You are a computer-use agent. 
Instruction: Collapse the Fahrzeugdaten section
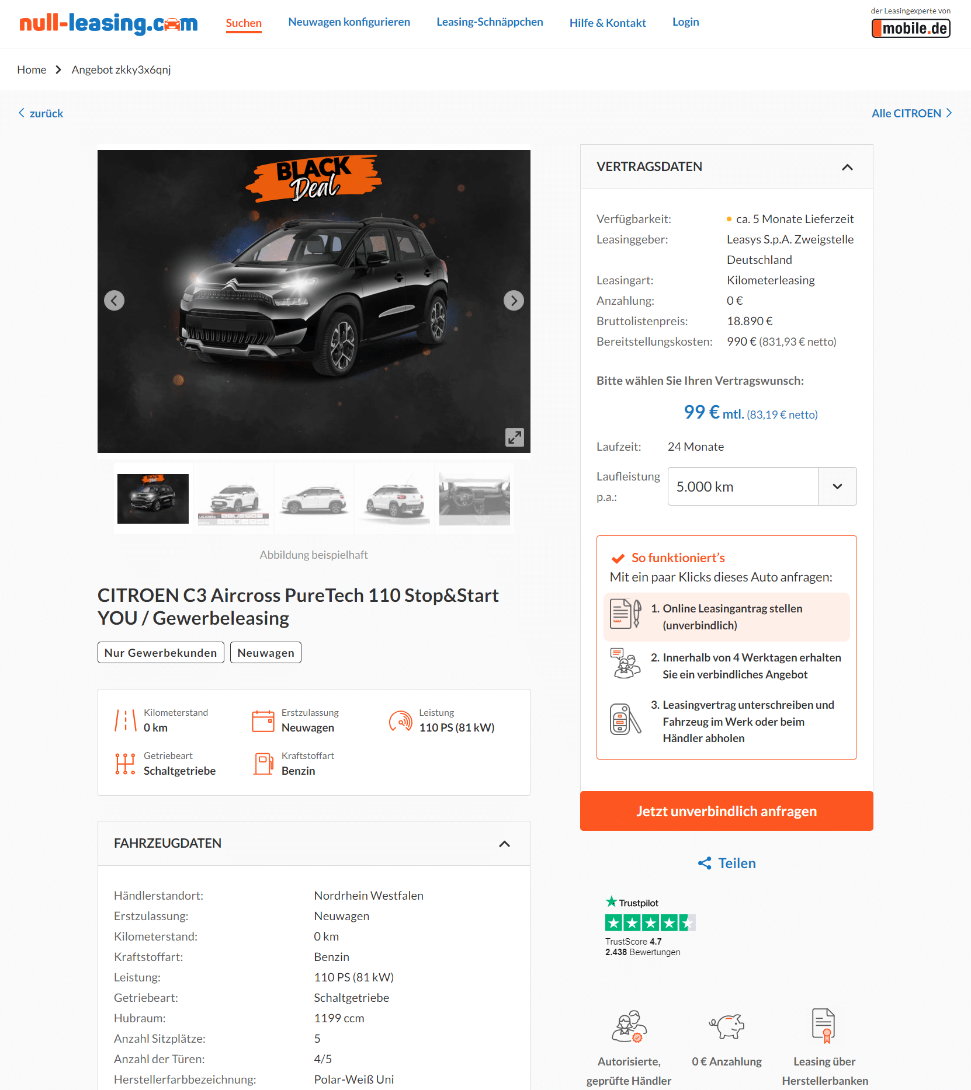tap(504, 844)
